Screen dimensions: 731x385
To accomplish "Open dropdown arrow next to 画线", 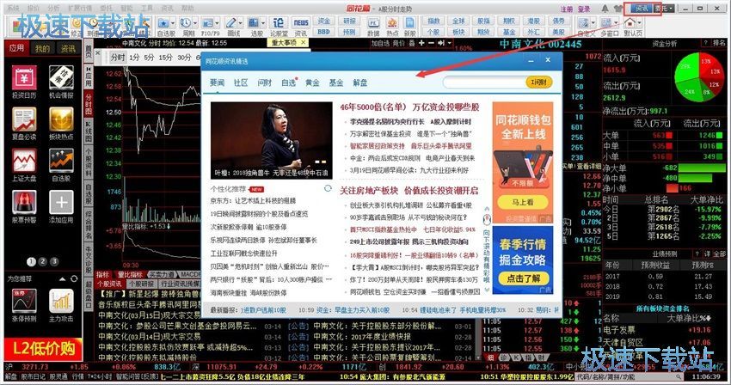I will [x=241, y=22].
